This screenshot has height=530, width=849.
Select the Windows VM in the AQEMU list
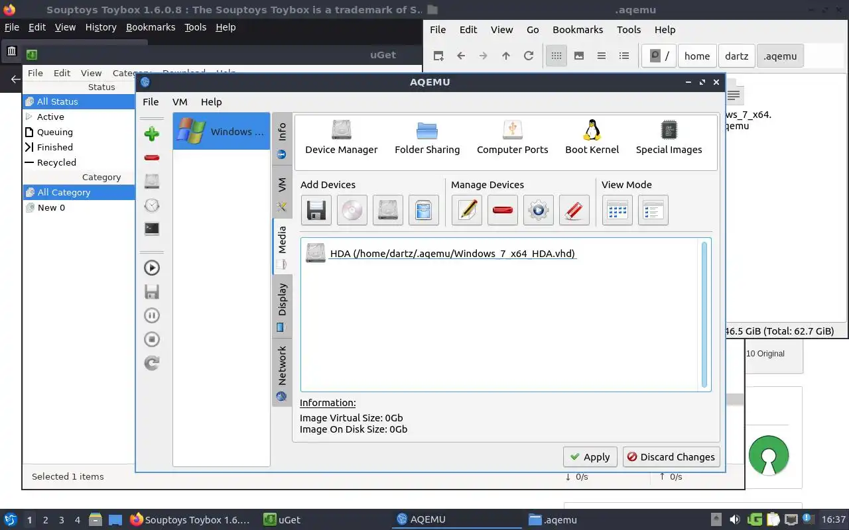[222, 131]
